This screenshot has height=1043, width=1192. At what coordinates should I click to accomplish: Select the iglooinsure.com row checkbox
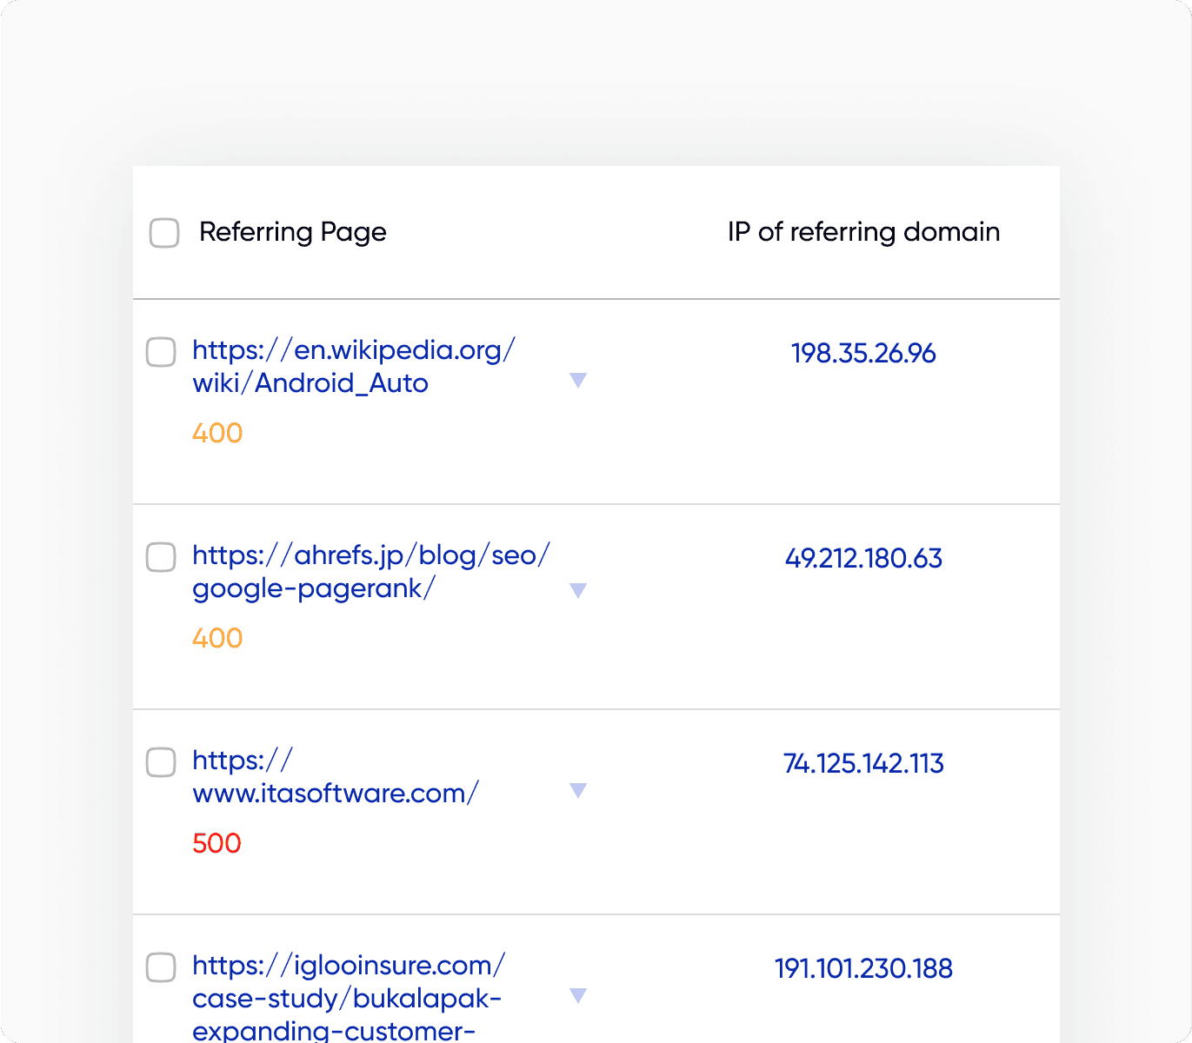click(x=161, y=967)
